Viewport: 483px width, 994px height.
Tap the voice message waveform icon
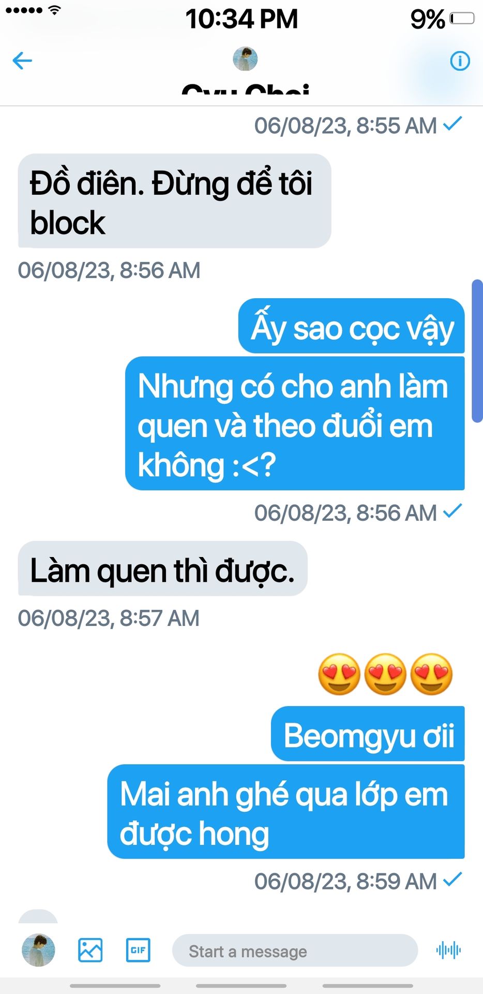(448, 950)
